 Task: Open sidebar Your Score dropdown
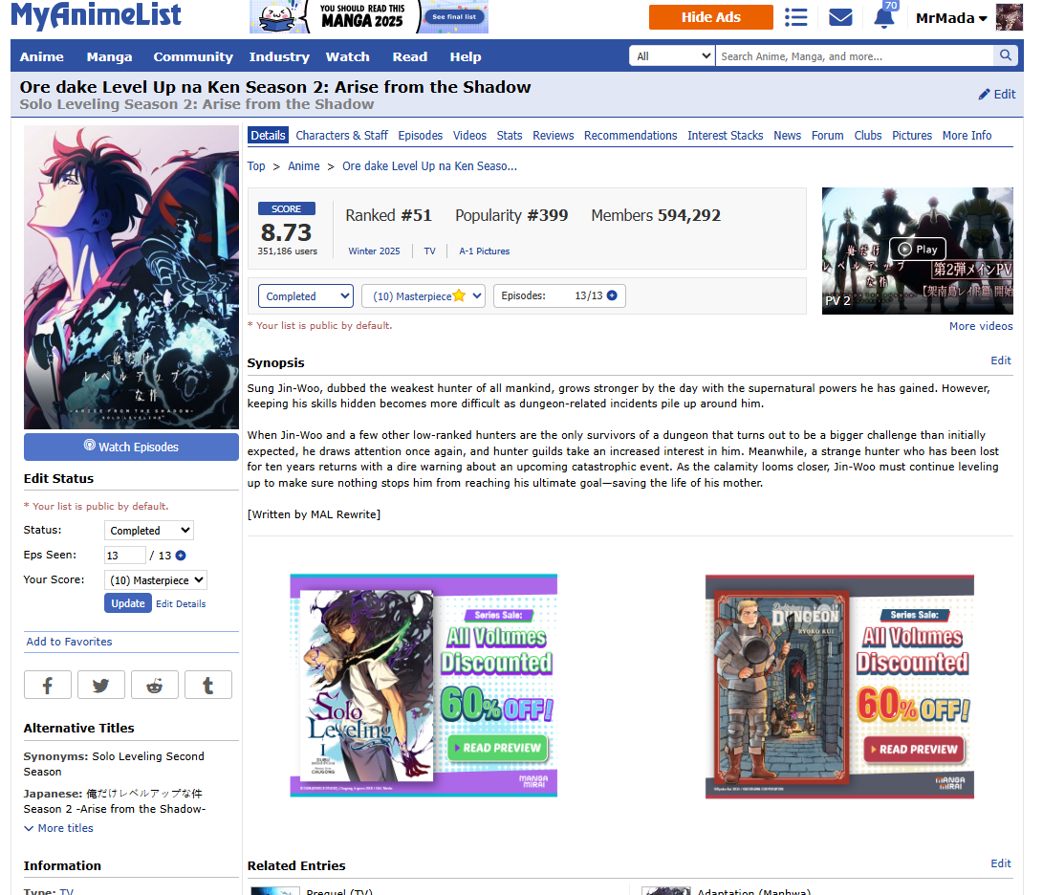pyautogui.click(x=156, y=580)
